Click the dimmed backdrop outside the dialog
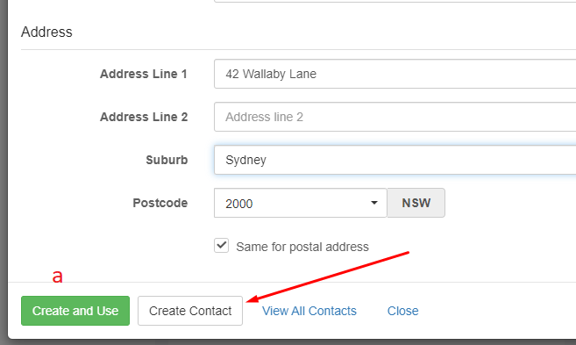The width and height of the screenshot is (576, 345). click(x=4, y=172)
